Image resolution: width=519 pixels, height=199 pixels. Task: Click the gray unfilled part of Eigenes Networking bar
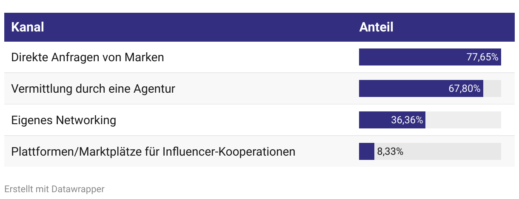(x=463, y=120)
